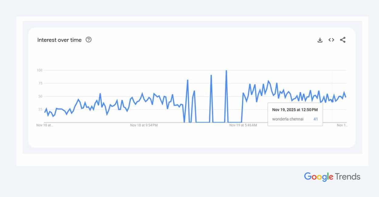Click the help question mark icon
Image resolution: width=379 pixels, height=197 pixels.
pos(89,40)
